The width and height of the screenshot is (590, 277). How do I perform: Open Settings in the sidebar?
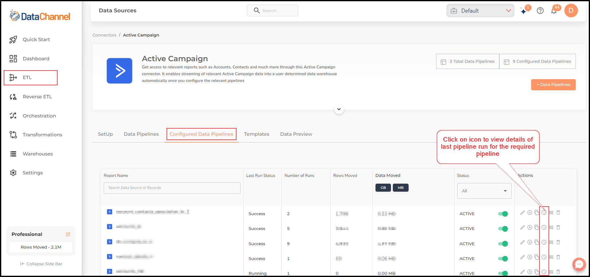coord(26,173)
